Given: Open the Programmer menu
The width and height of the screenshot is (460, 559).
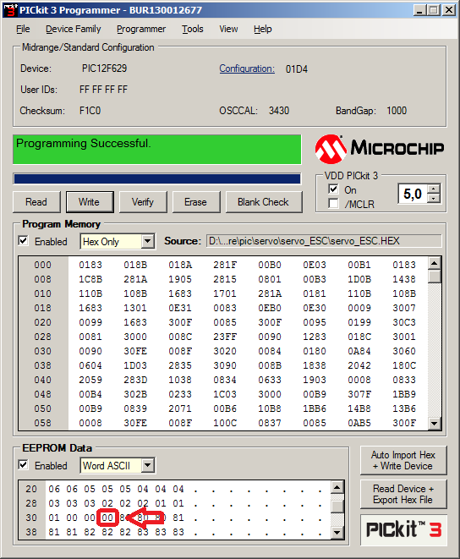Looking at the screenshot, I should pyautogui.click(x=141, y=29).
